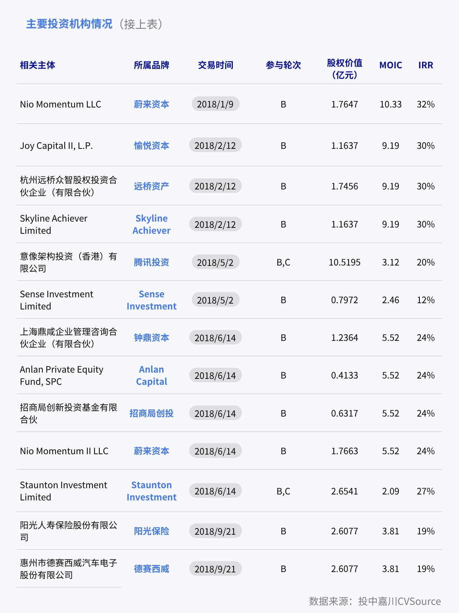
Task: Select the 10.5195 equity value cell
Action: coord(344,262)
